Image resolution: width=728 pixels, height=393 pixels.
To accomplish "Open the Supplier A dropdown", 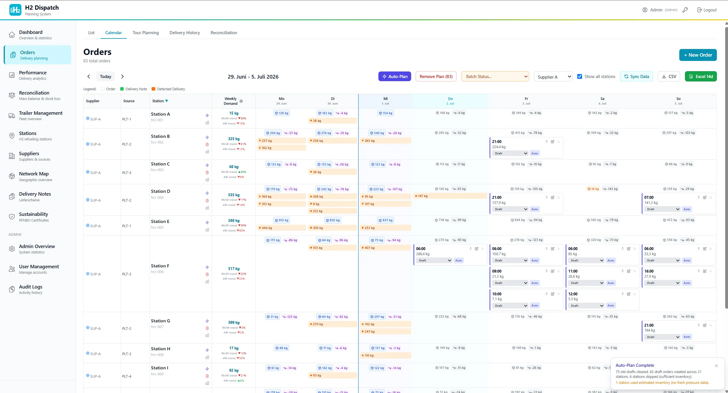I will pyautogui.click(x=553, y=77).
